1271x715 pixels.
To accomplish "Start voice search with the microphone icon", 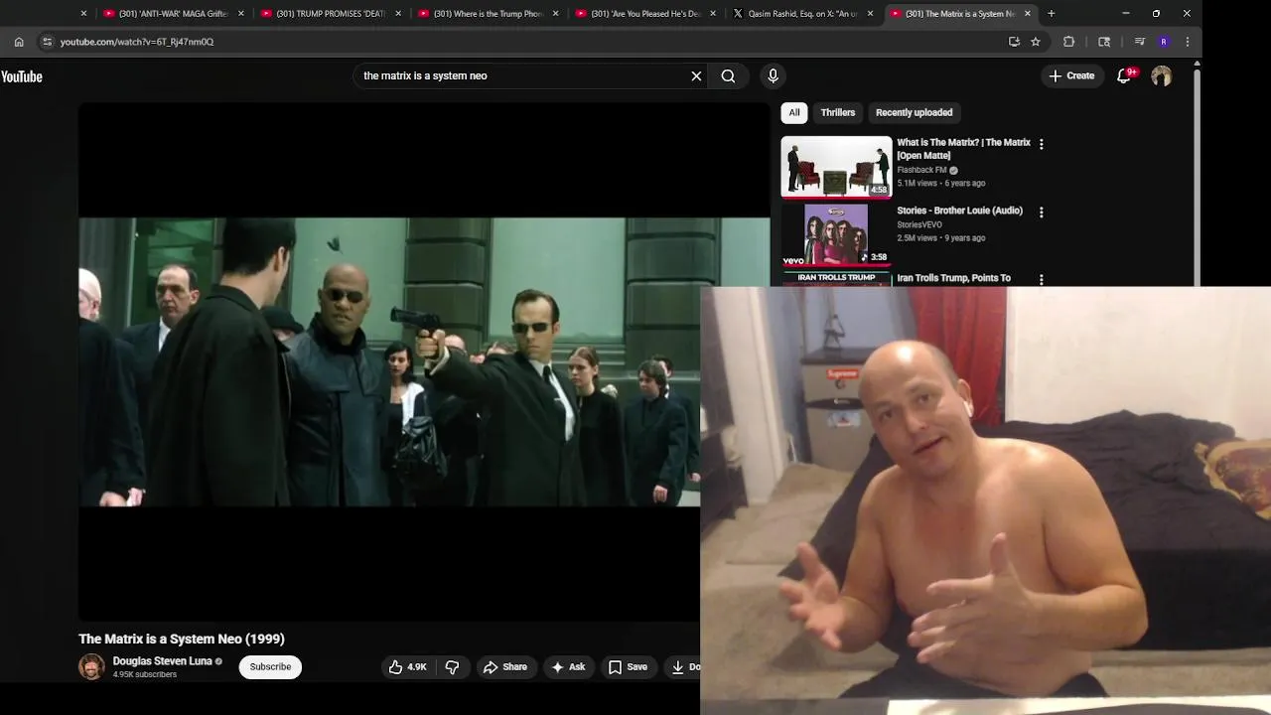I will (773, 75).
